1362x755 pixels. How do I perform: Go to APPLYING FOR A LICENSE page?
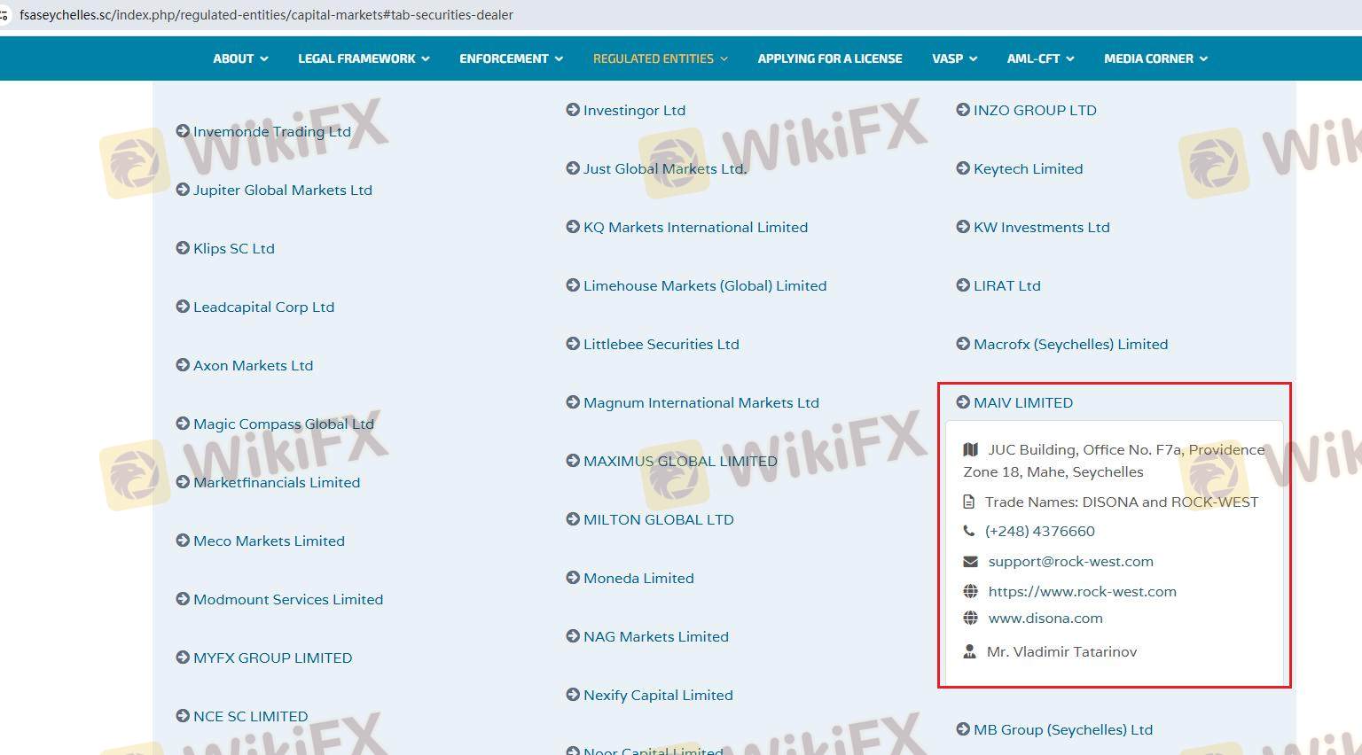click(829, 58)
